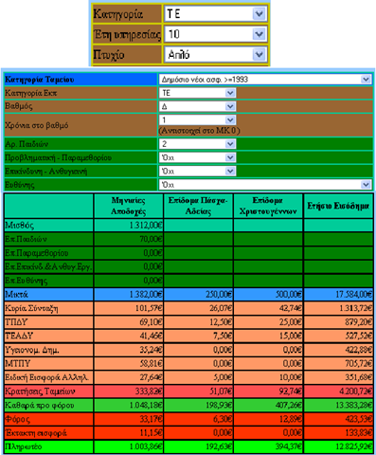The width and height of the screenshot is (376, 455).
Task: Click the Επ.Παραμεθορίου row label
Action: (x=37, y=253)
